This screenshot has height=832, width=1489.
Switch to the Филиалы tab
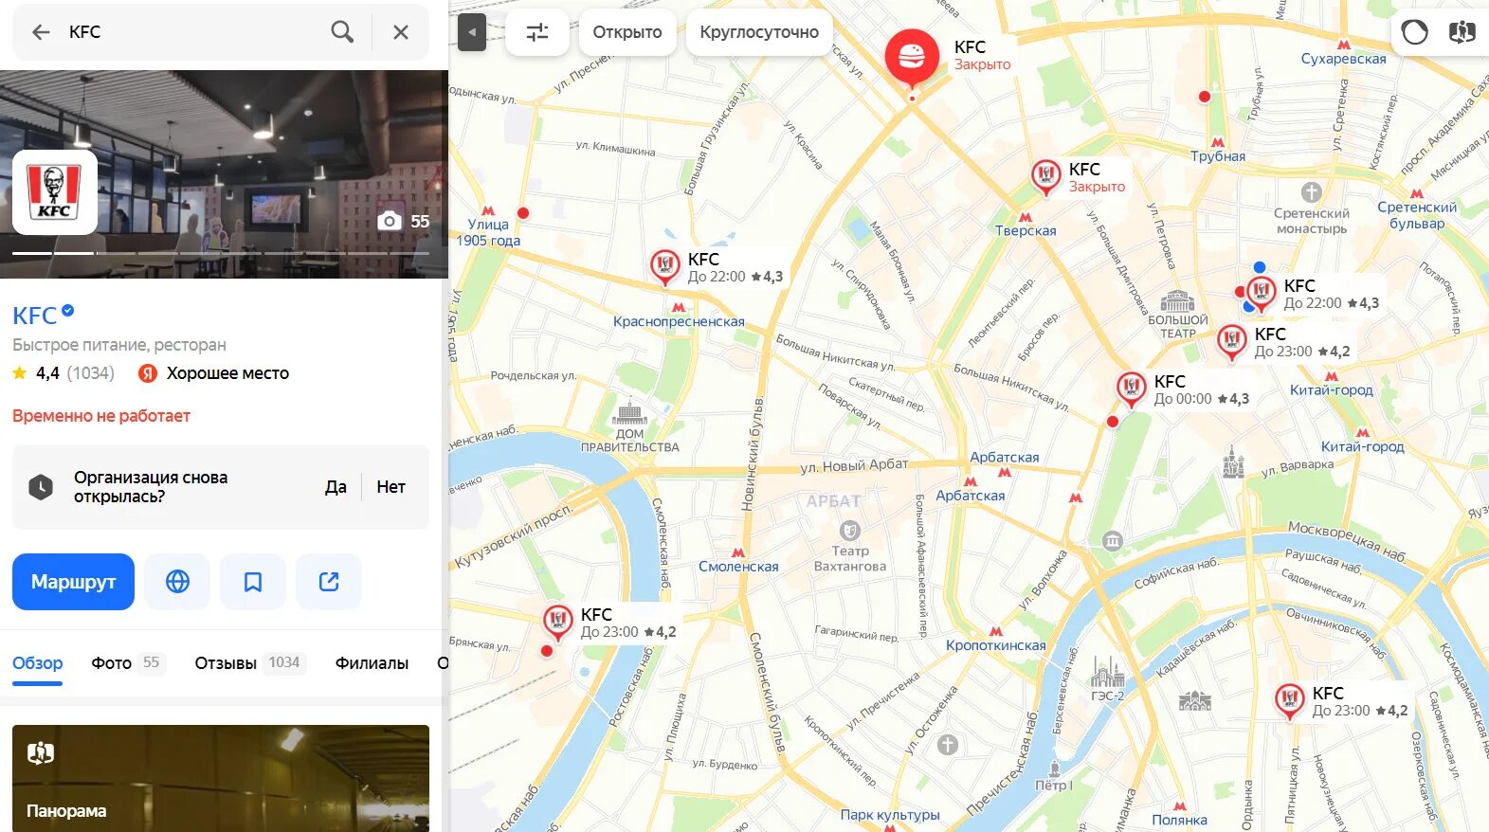pyautogui.click(x=372, y=663)
